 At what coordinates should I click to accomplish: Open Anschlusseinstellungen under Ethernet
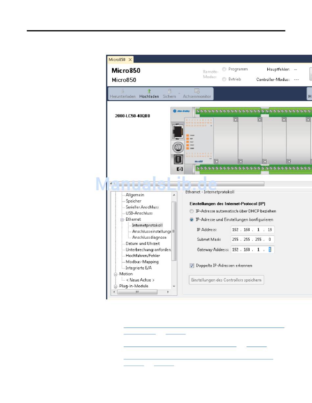152,232
